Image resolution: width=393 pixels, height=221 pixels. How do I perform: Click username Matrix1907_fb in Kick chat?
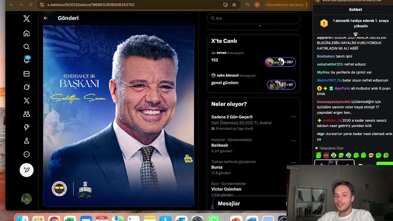click(x=329, y=80)
